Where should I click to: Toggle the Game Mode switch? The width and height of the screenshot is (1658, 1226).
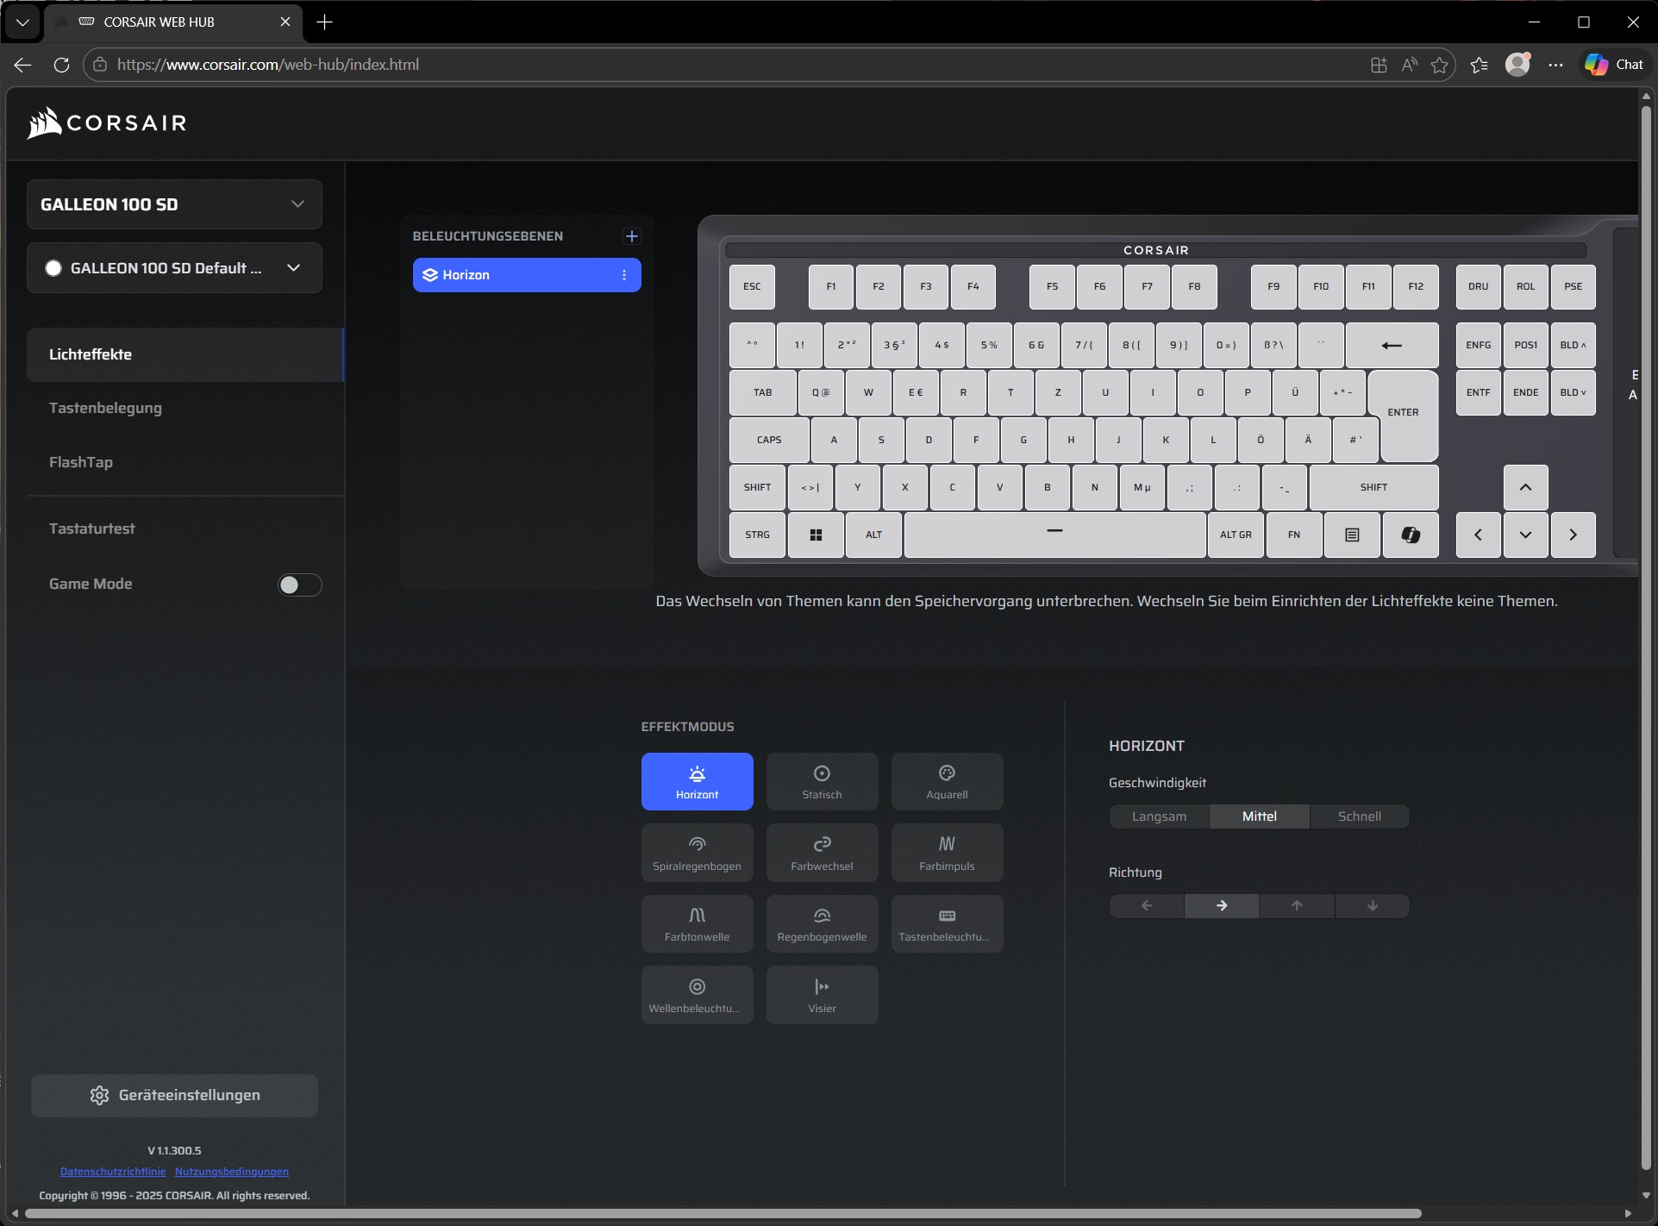(x=299, y=585)
